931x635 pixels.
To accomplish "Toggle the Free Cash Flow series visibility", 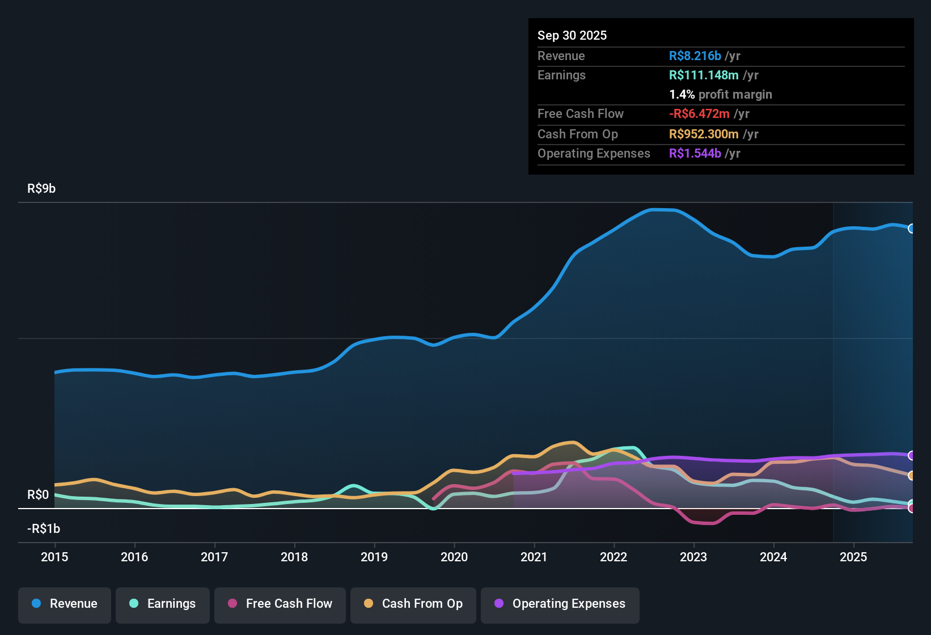I will pyautogui.click(x=280, y=604).
